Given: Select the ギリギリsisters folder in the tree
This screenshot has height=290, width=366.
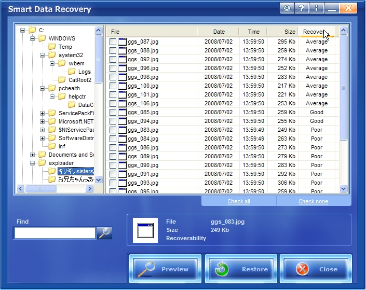Looking at the screenshot, I should click(x=76, y=171).
